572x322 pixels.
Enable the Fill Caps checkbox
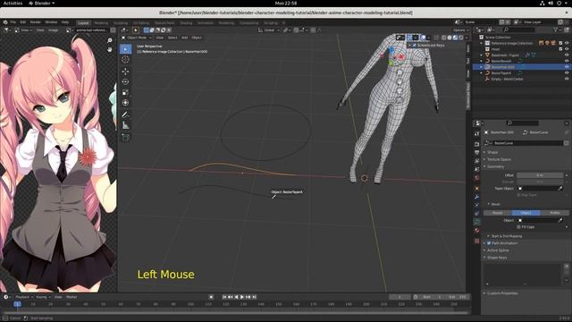[518, 227]
